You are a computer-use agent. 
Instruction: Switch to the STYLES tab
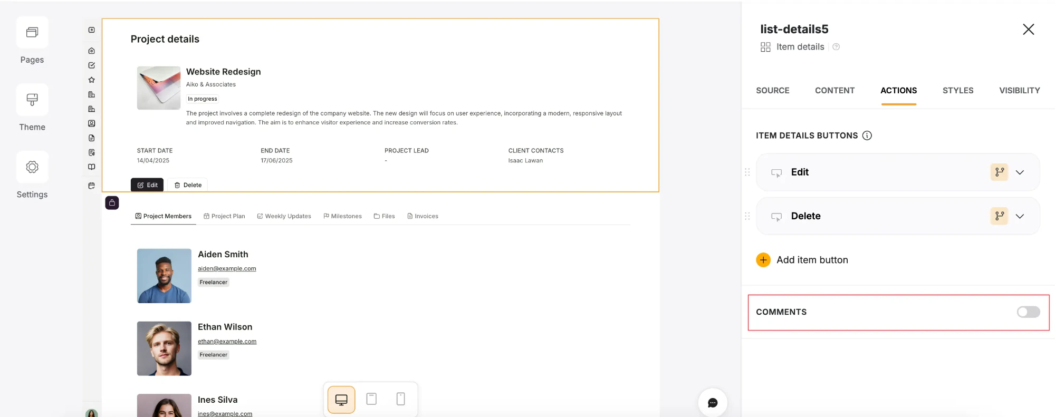coord(958,91)
